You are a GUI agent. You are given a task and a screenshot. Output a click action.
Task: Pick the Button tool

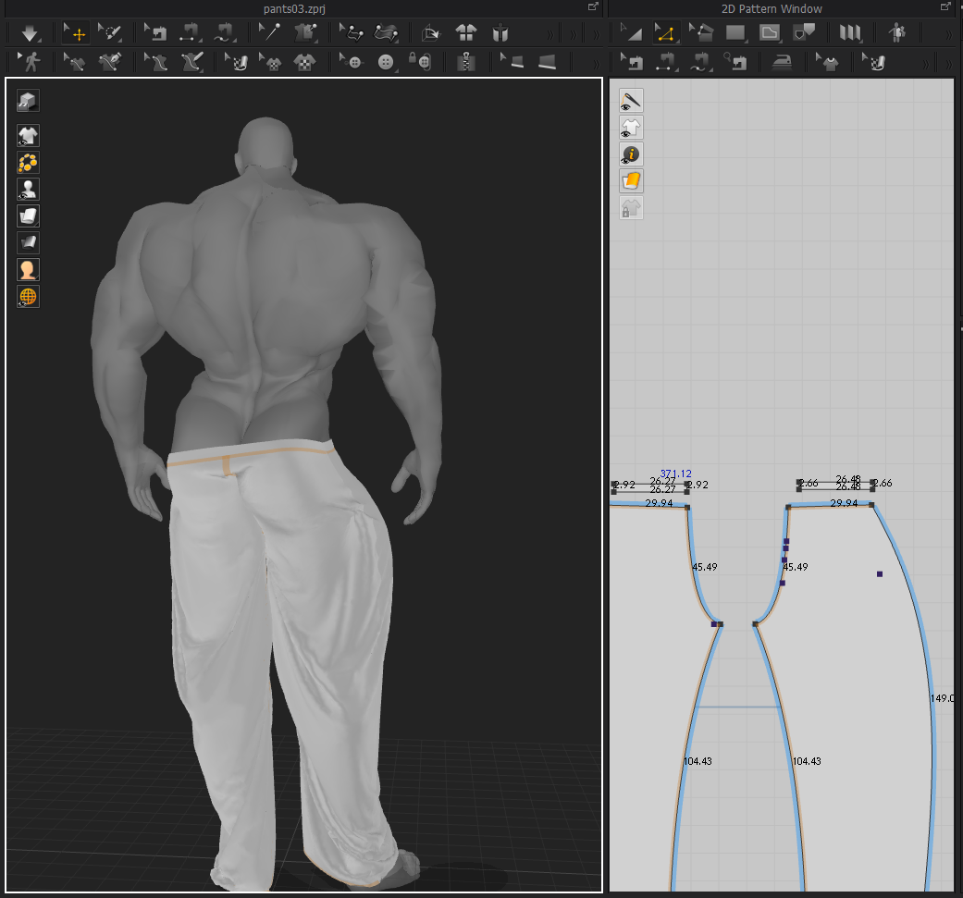click(x=387, y=62)
